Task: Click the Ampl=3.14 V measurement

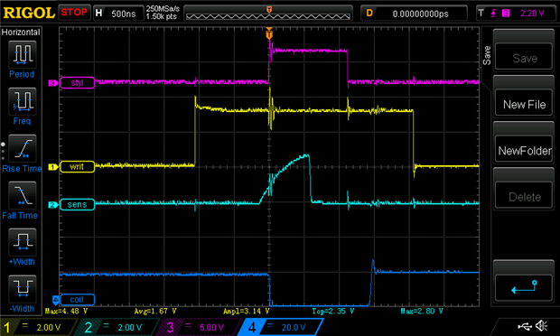Action: pyautogui.click(x=246, y=311)
